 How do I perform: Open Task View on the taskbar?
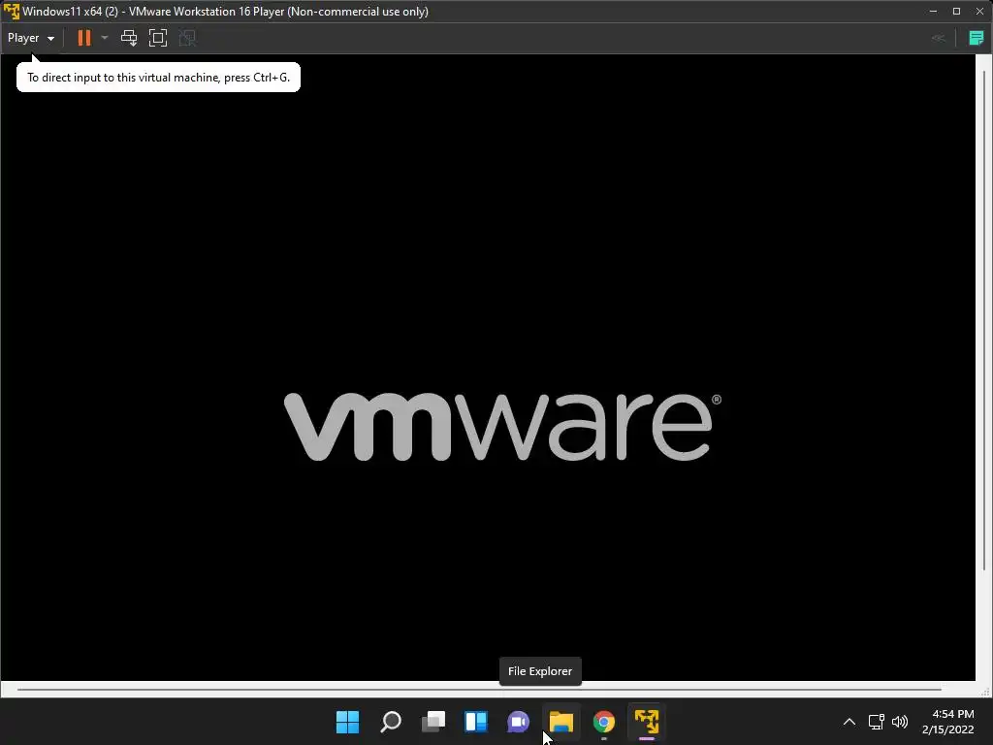point(433,722)
